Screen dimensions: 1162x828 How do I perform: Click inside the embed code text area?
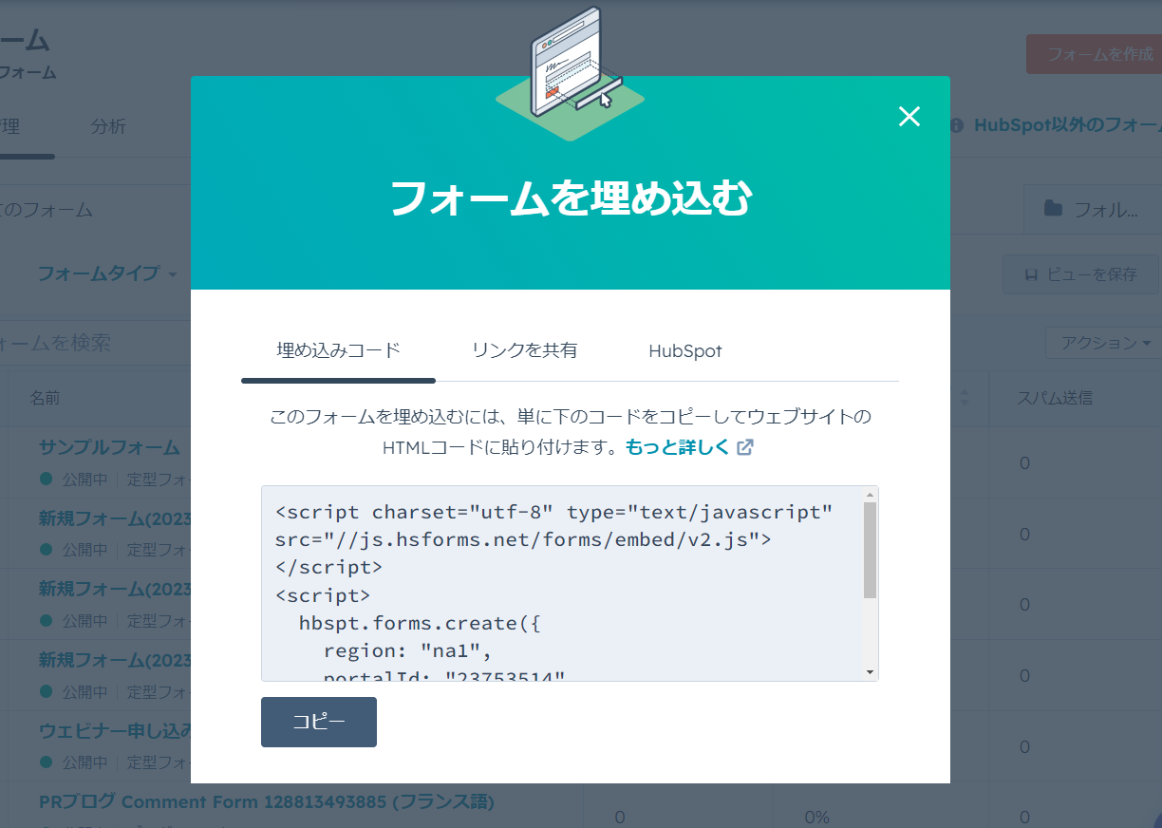point(561,583)
